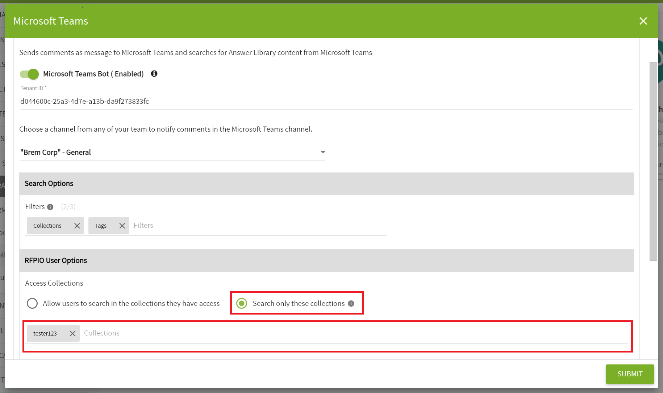Click the Tags chip label
663x393 pixels.
pos(101,226)
